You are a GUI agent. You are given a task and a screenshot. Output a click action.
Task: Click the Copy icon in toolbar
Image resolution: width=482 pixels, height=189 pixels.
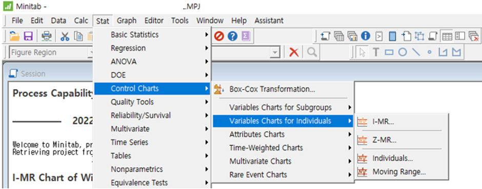[79, 37]
